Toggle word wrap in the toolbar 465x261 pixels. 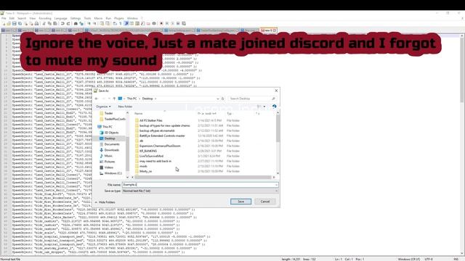(115, 23)
